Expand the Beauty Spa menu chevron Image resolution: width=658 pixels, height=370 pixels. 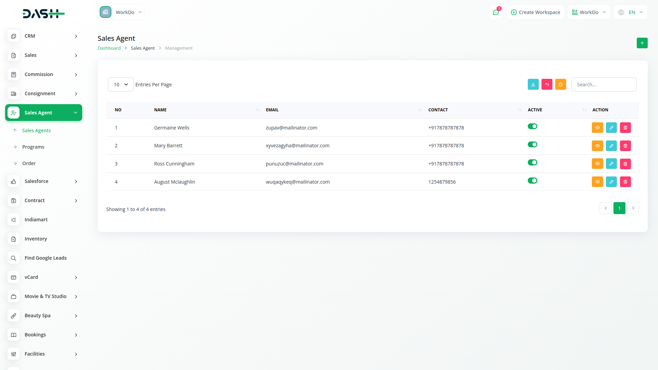coord(76,316)
